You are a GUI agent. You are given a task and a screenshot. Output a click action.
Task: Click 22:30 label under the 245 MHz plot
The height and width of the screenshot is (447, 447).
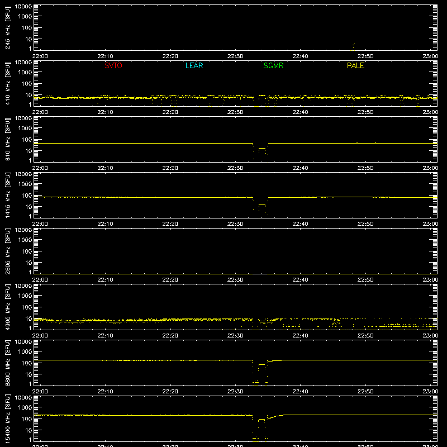(235, 56)
